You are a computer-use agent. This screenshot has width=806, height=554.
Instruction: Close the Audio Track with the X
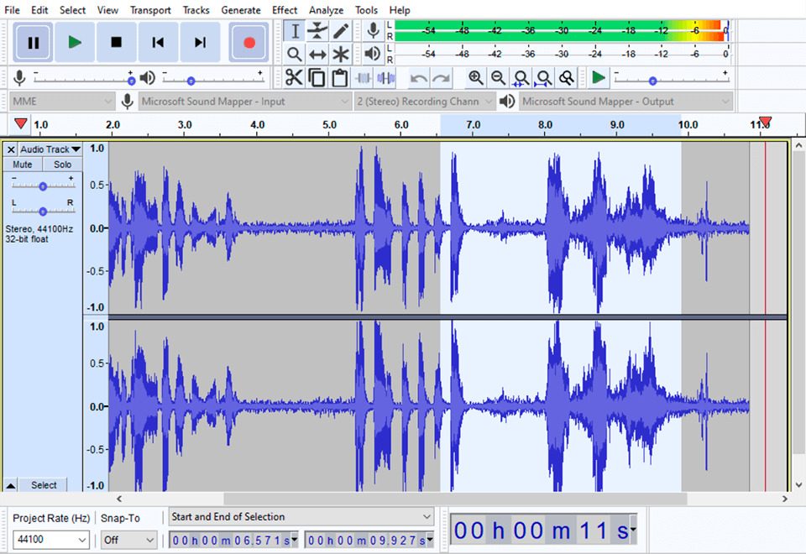[9, 149]
